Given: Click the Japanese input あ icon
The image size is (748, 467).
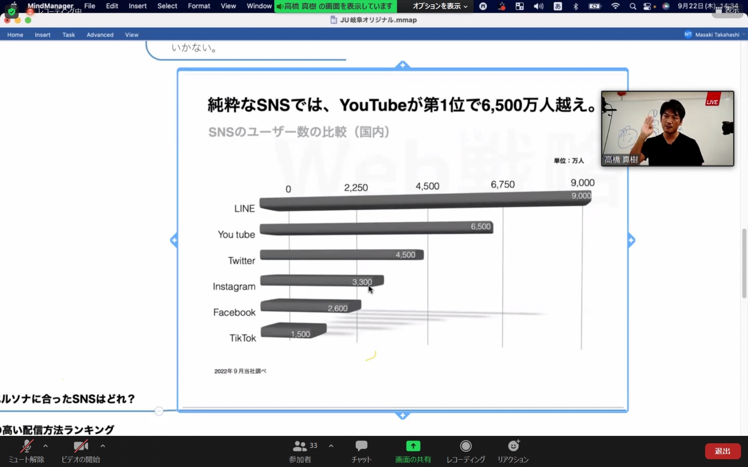Looking at the screenshot, I should pyautogui.click(x=558, y=6).
